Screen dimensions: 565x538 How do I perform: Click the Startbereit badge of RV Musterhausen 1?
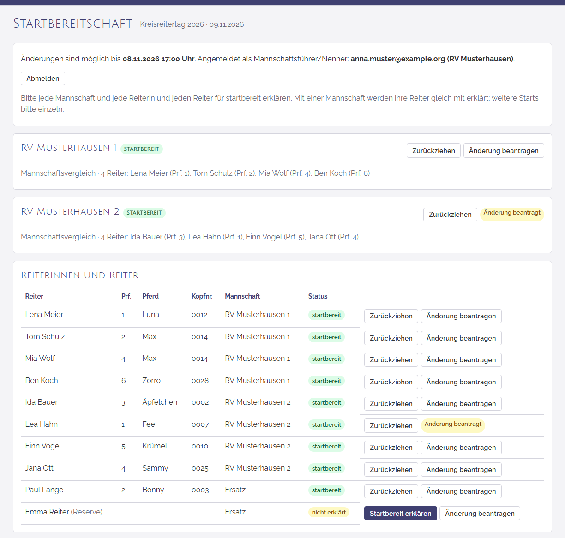click(141, 149)
